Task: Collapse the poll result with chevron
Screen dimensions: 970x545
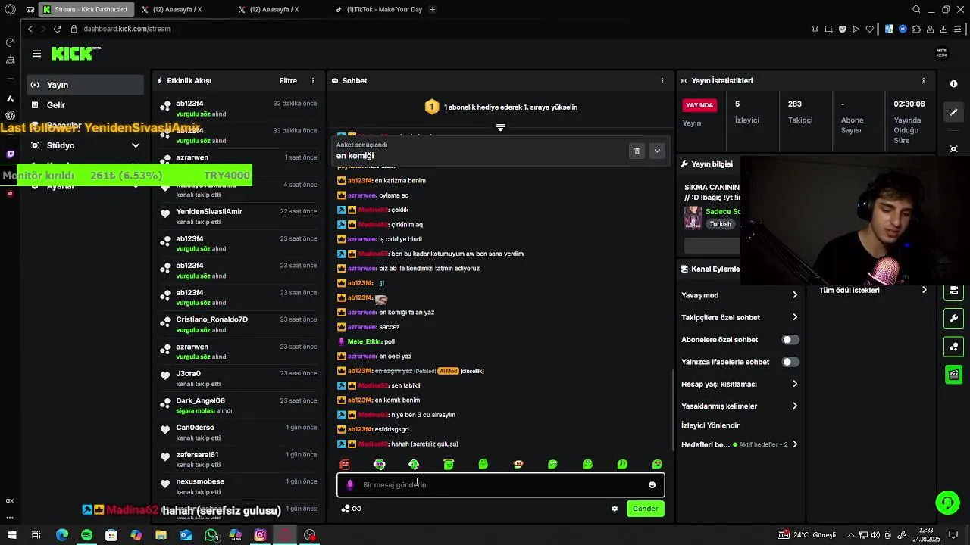Action: click(657, 151)
